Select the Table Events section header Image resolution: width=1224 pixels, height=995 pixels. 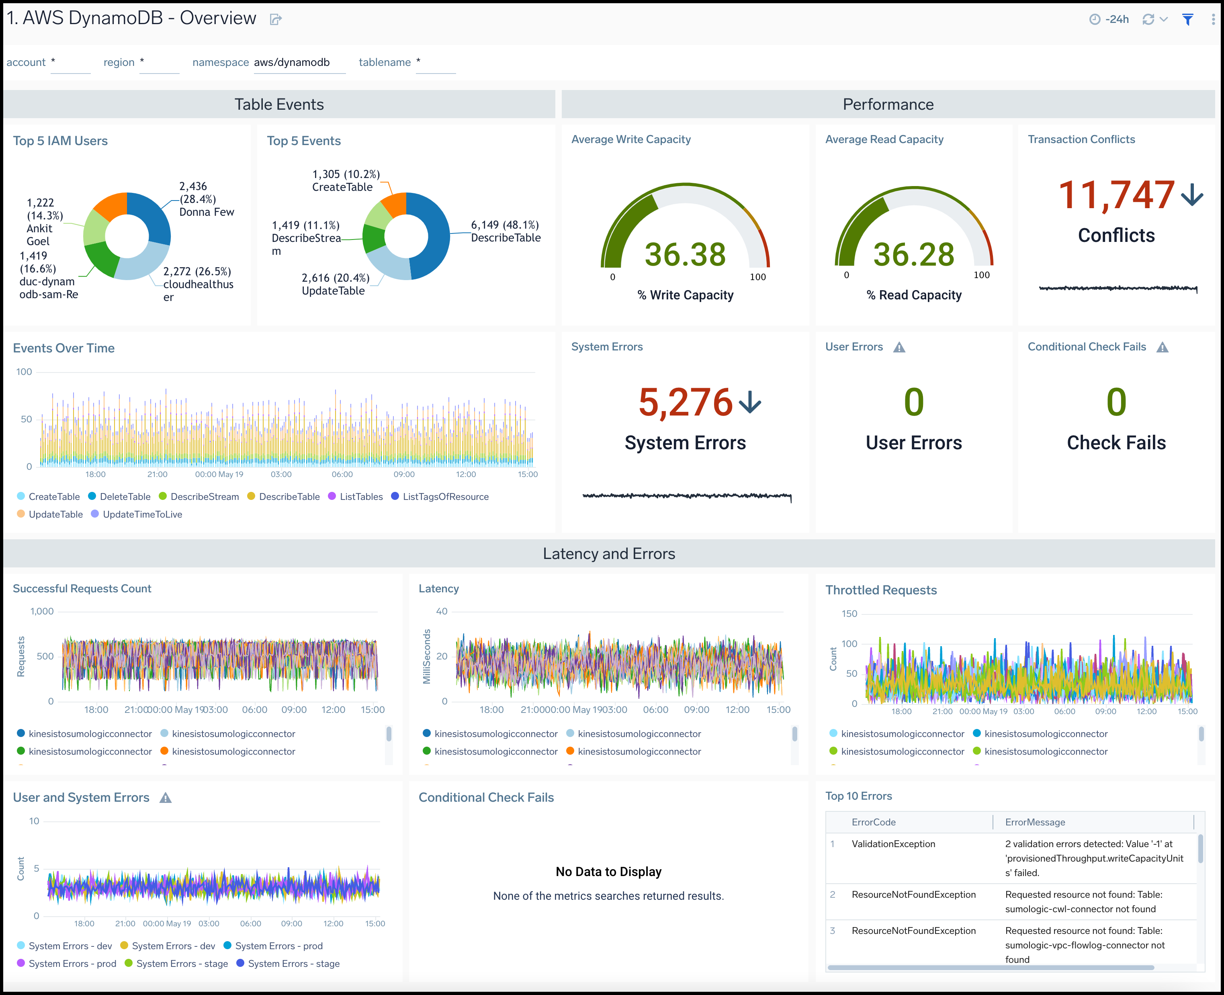(x=279, y=104)
